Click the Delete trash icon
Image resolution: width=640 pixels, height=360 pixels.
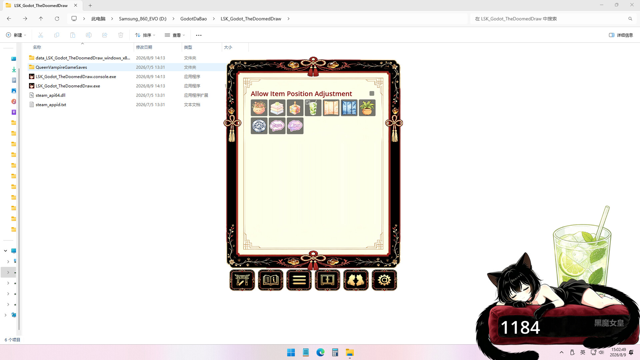coord(121,35)
